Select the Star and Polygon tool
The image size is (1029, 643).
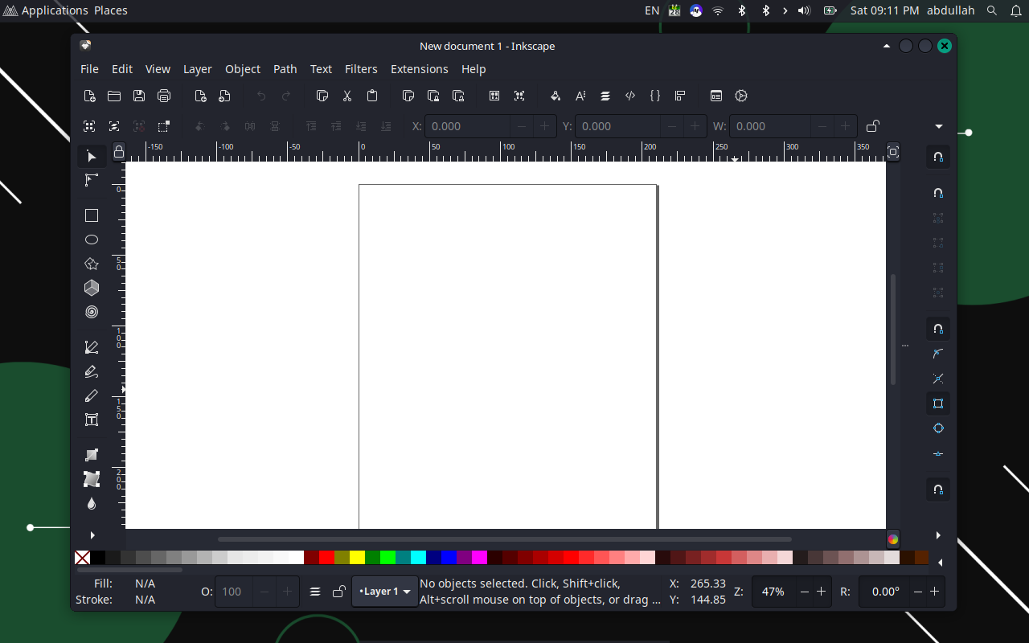(x=92, y=264)
